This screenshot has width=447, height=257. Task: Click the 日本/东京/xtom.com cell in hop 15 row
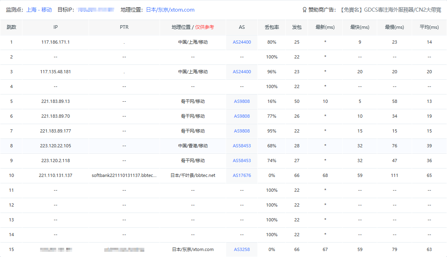[193, 249]
